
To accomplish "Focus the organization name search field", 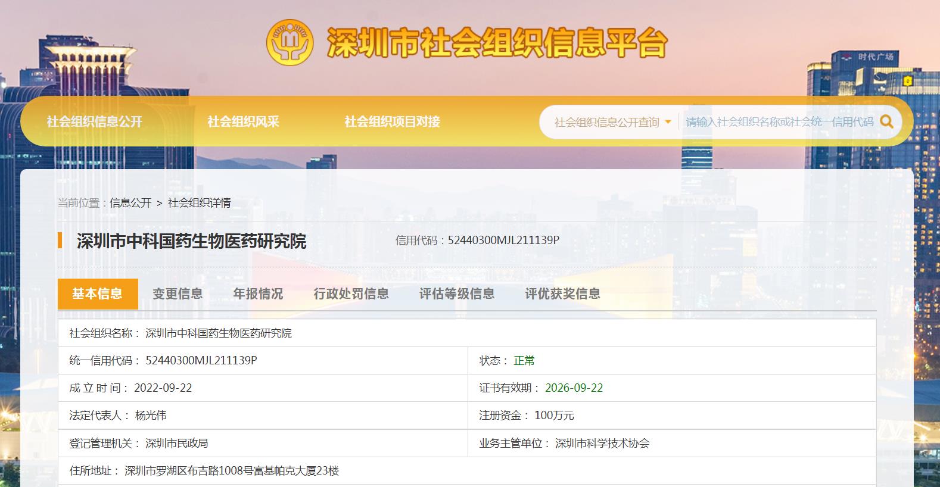I will click(779, 122).
